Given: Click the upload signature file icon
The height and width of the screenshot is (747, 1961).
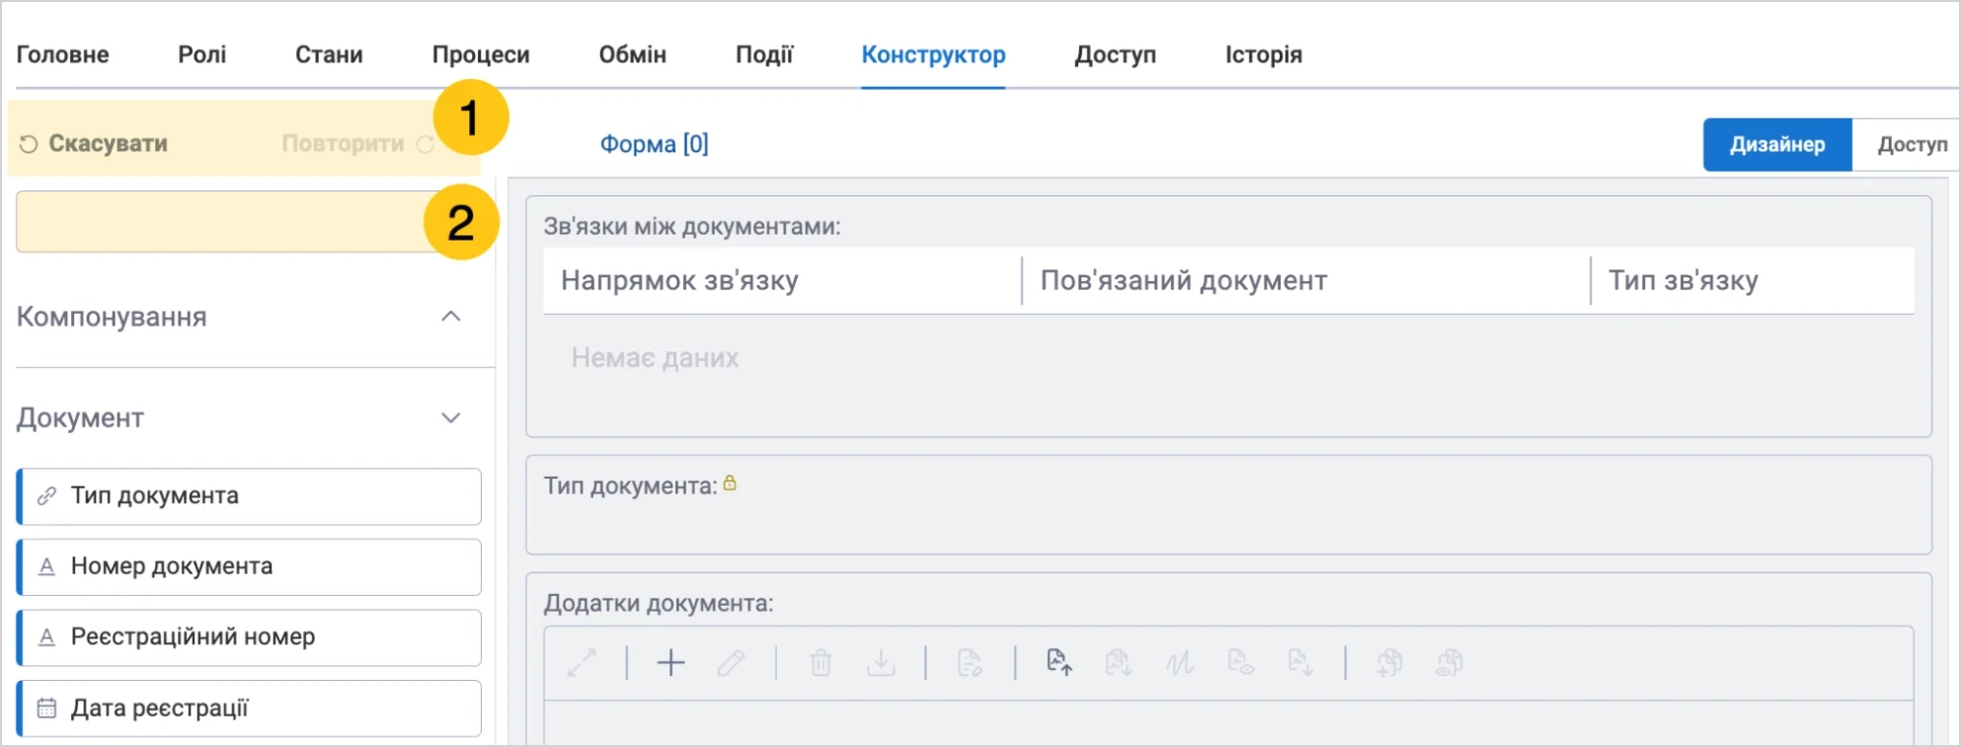Looking at the screenshot, I should [1059, 662].
